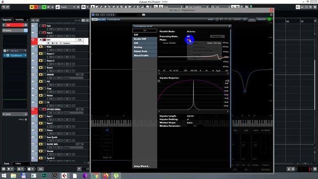Open Adobe Audition from taskbar
The image size is (318, 179).
coord(44,176)
